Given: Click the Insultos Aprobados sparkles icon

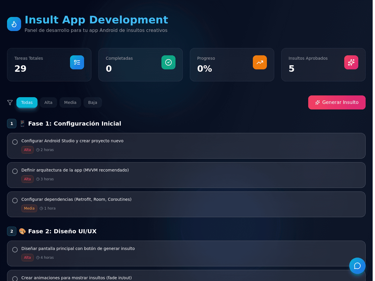Looking at the screenshot, I should 351,62.
